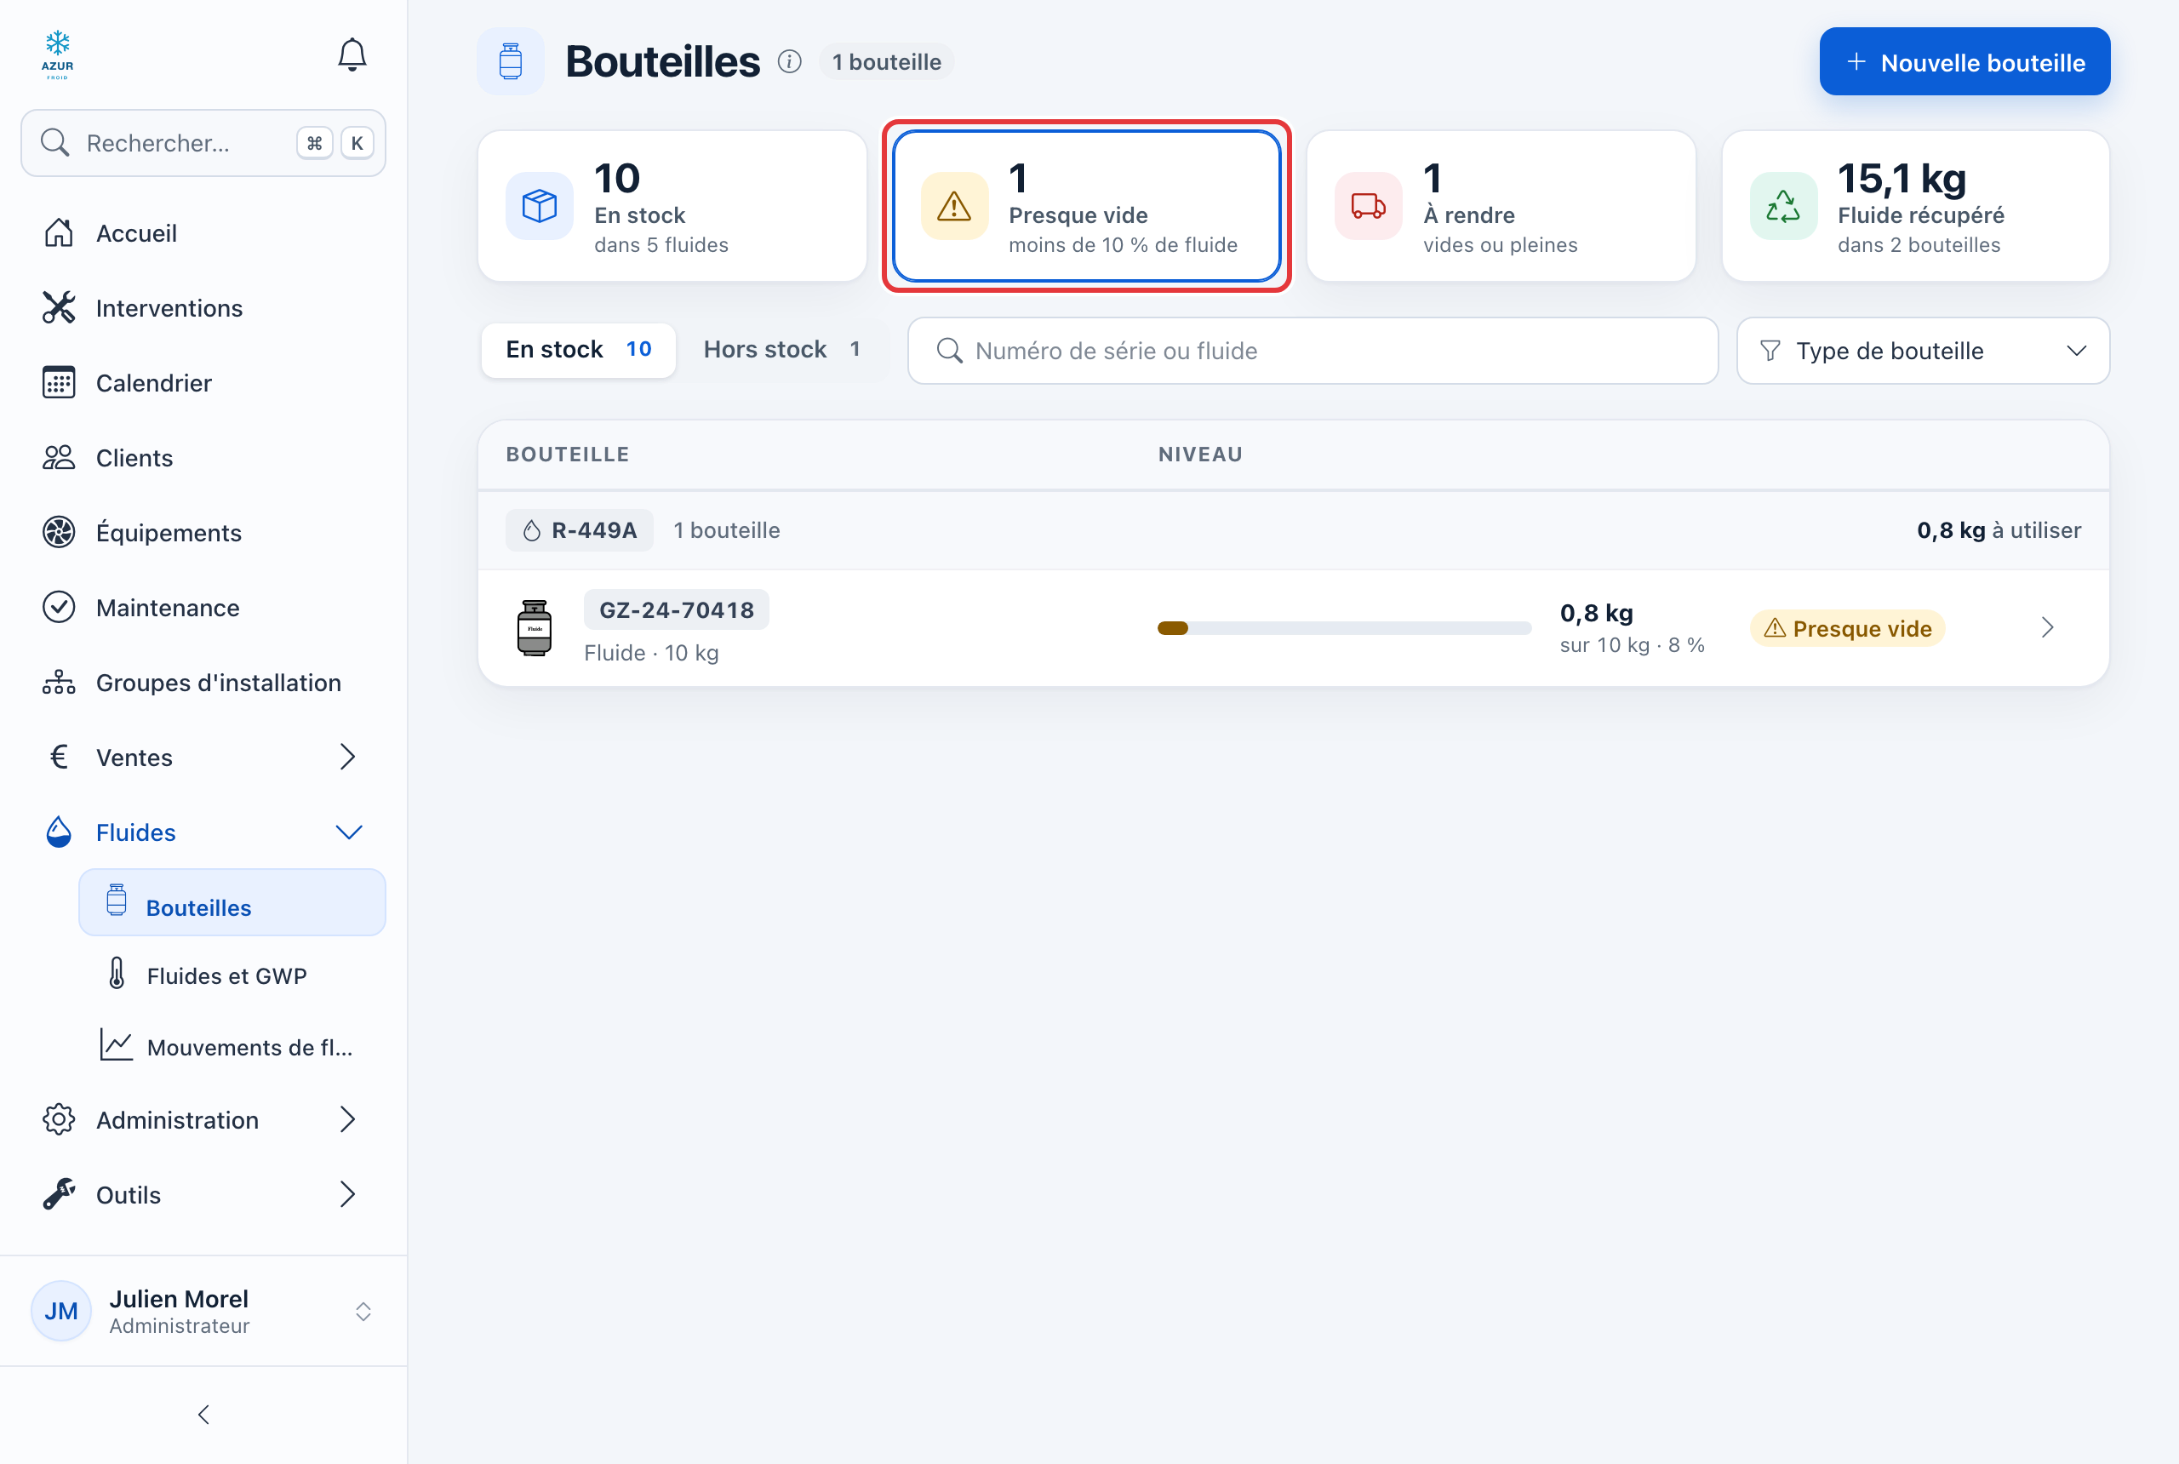Image resolution: width=2179 pixels, height=1464 pixels.
Task: Click the Accueil house icon
Action: click(x=59, y=232)
